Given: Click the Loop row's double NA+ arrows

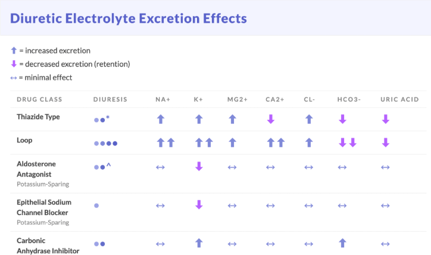Looking at the screenshot, I should [x=165, y=142].
